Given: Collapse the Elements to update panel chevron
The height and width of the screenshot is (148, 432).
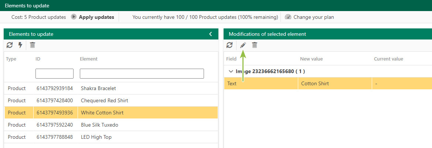Looking at the screenshot, I should point(211,34).
